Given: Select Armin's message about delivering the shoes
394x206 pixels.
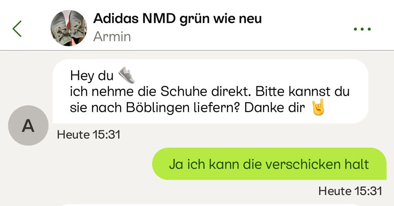Looking at the screenshot, I should pyautogui.click(x=210, y=92).
